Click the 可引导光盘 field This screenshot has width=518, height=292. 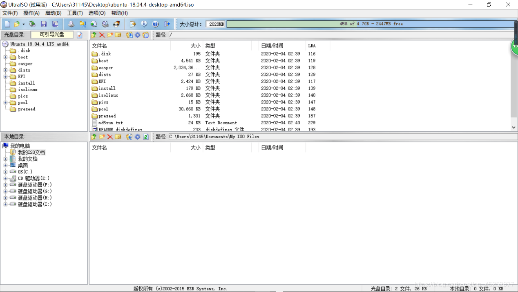coord(52,35)
